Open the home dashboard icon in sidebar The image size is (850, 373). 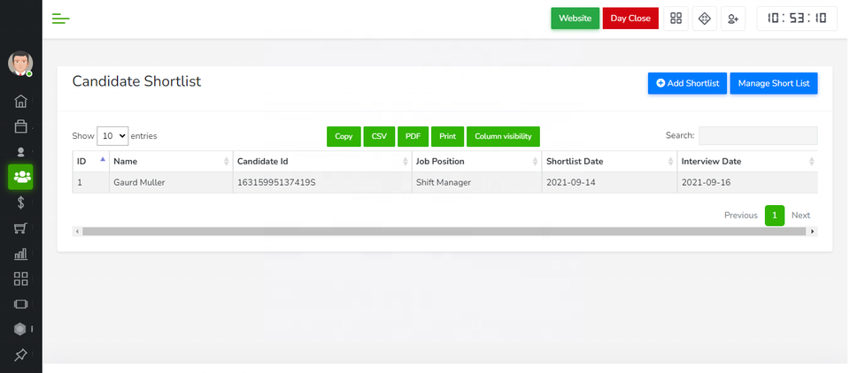pos(20,101)
